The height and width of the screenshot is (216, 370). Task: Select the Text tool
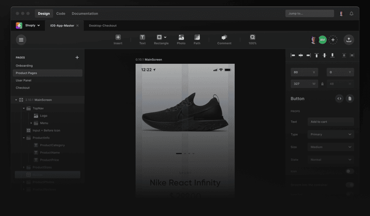coord(142,40)
